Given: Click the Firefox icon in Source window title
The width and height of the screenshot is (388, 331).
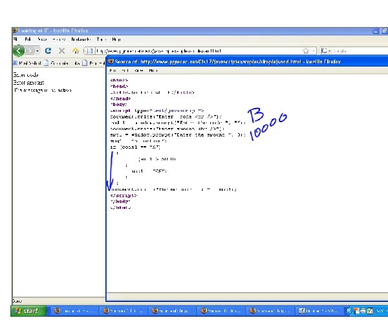Looking at the screenshot, I should (x=111, y=61).
